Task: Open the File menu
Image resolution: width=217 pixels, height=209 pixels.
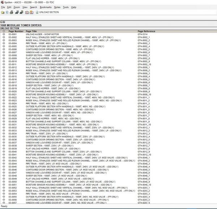Action: pos(3,7)
